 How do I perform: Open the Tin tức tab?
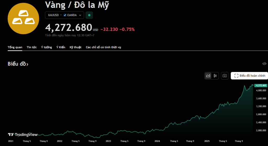32,47
